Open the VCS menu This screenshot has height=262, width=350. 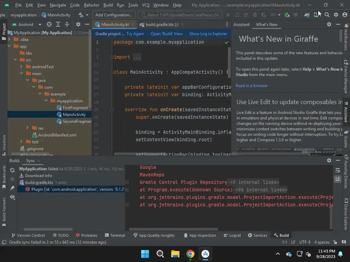146,5
